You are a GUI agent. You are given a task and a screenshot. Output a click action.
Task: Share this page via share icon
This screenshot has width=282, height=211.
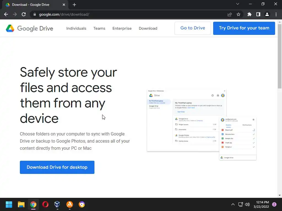pos(230,14)
